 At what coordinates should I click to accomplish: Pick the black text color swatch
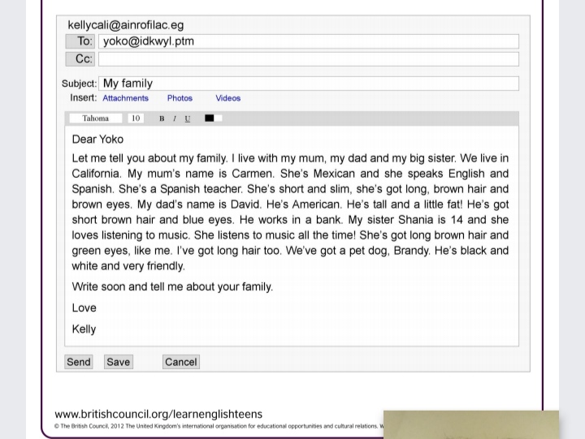pos(209,118)
